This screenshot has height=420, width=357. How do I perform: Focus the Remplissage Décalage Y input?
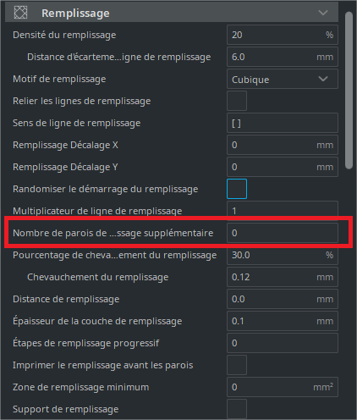(283, 167)
